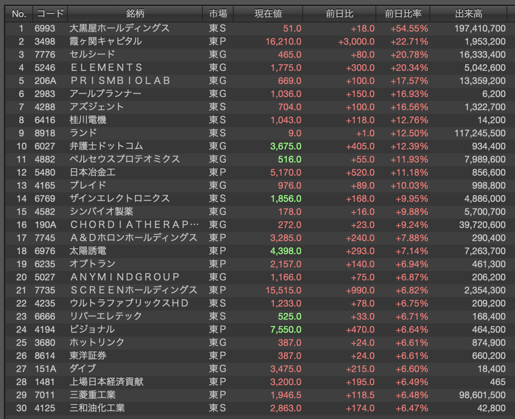This screenshot has height=419, width=515.
Task: Select the ビジョナル stock entry
Action: pos(92,329)
